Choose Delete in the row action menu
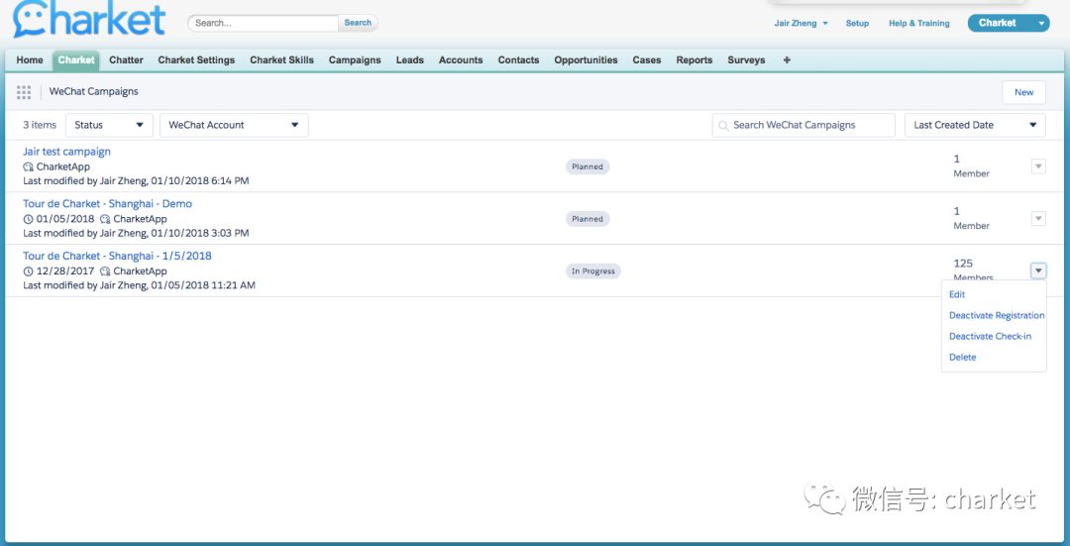 (962, 357)
